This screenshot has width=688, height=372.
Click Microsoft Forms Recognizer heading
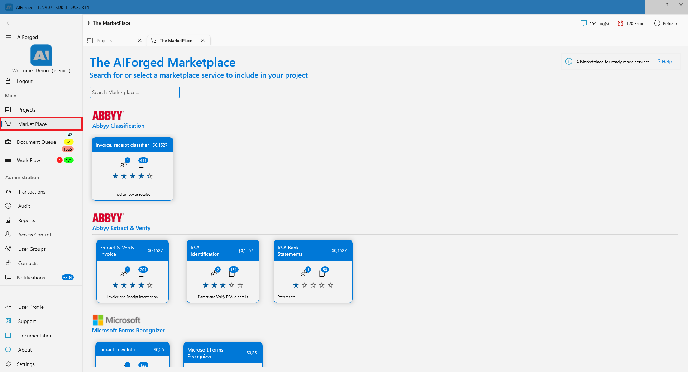(x=128, y=331)
